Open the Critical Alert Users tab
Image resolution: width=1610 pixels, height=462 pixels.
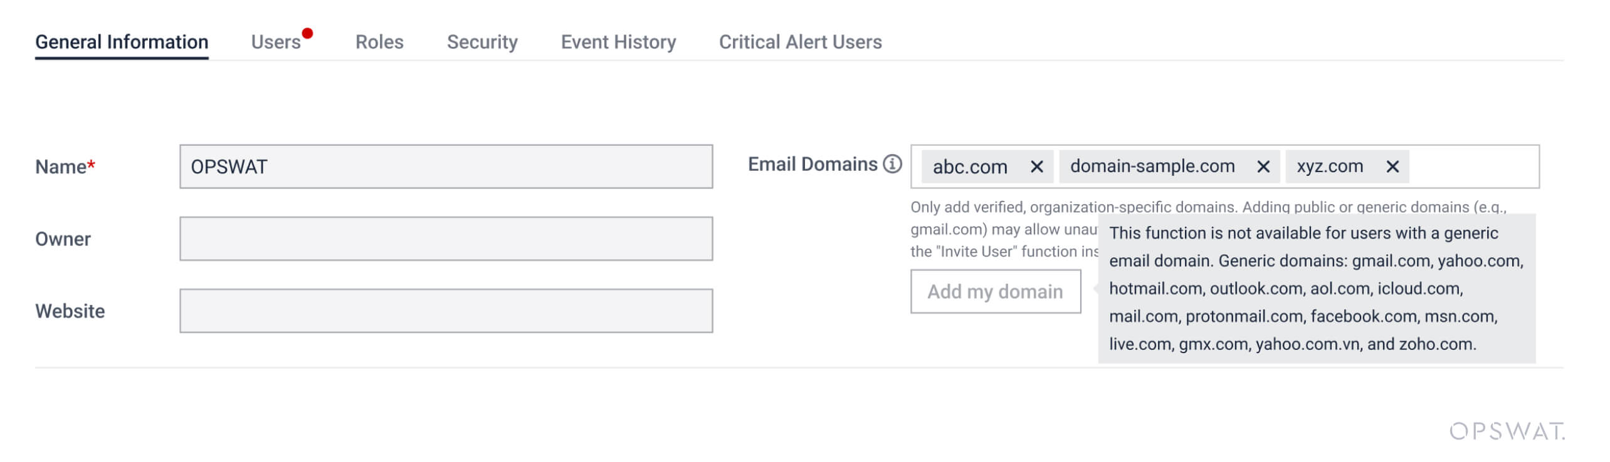(800, 42)
